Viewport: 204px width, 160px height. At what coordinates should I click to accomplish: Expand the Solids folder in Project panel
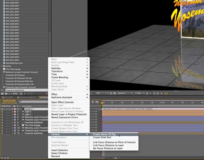pos(2,66)
